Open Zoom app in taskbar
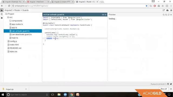The width and height of the screenshot is (173, 97). pyautogui.click(x=65, y=95)
